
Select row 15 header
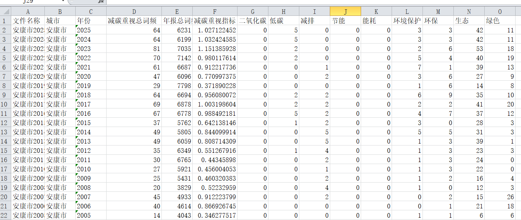5,151
